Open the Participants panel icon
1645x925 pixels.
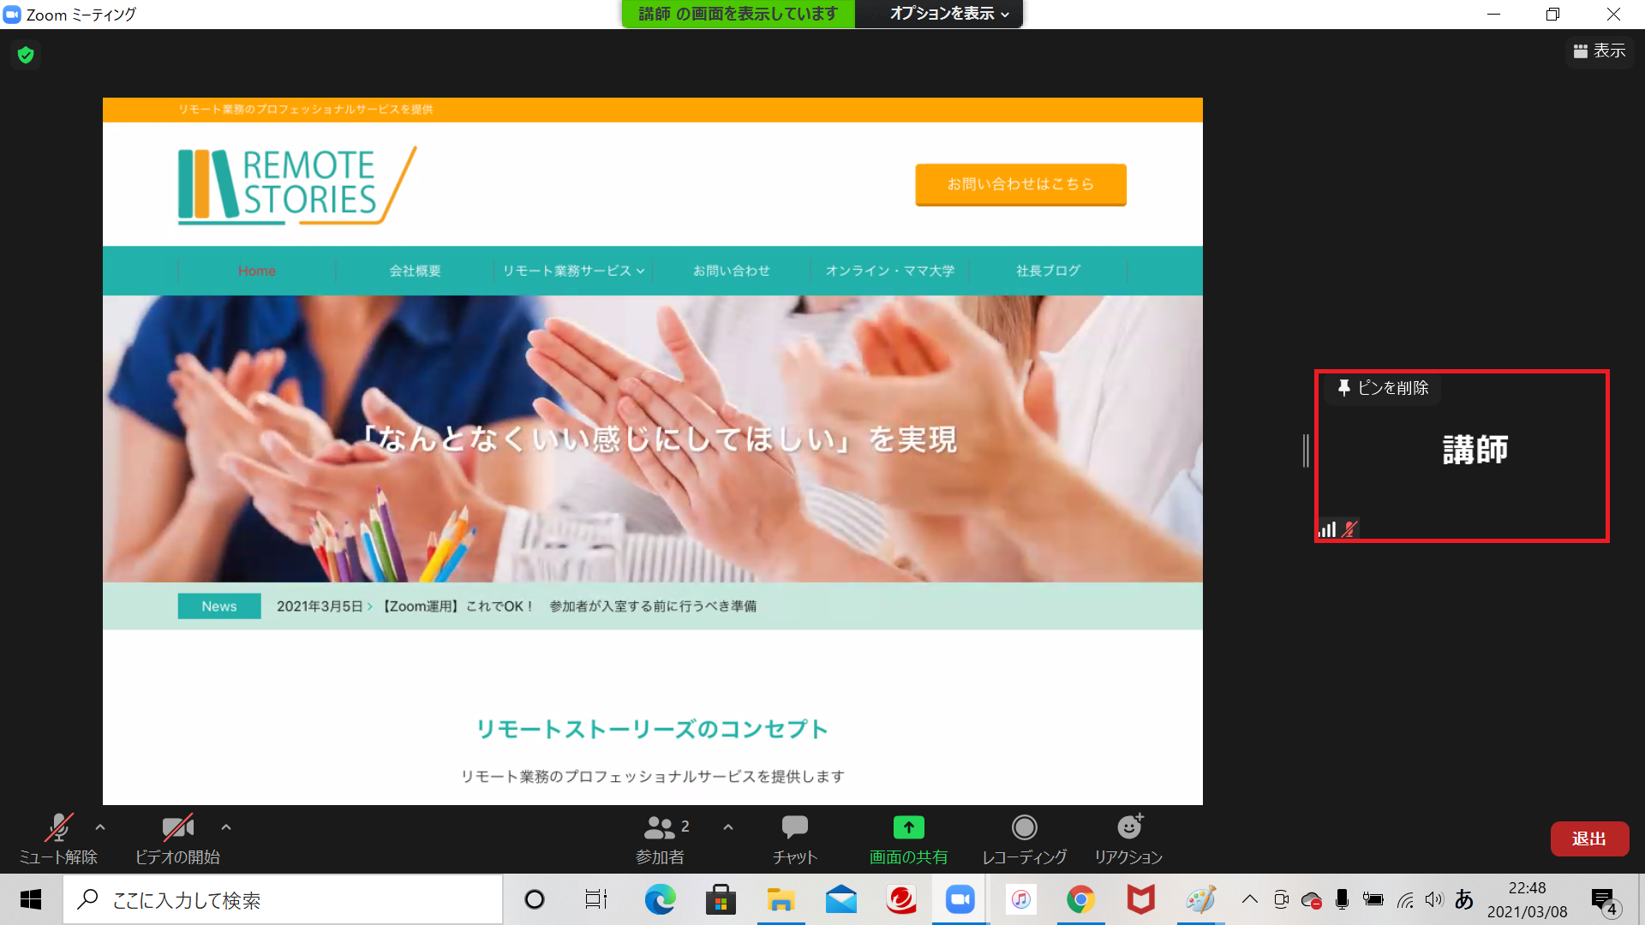(659, 828)
